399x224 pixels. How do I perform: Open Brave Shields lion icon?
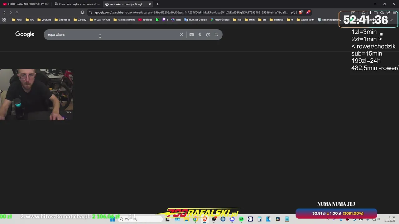300,12
